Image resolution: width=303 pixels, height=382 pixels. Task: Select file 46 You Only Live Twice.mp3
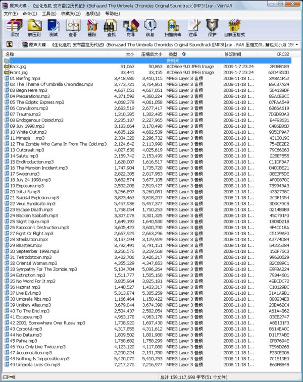38,347
